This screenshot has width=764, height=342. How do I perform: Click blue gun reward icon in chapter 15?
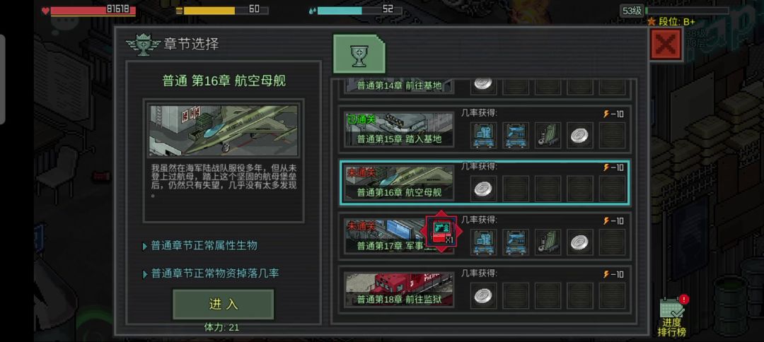[x=516, y=135]
